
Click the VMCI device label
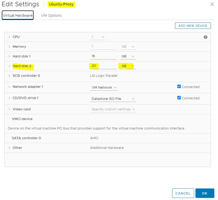(22, 119)
